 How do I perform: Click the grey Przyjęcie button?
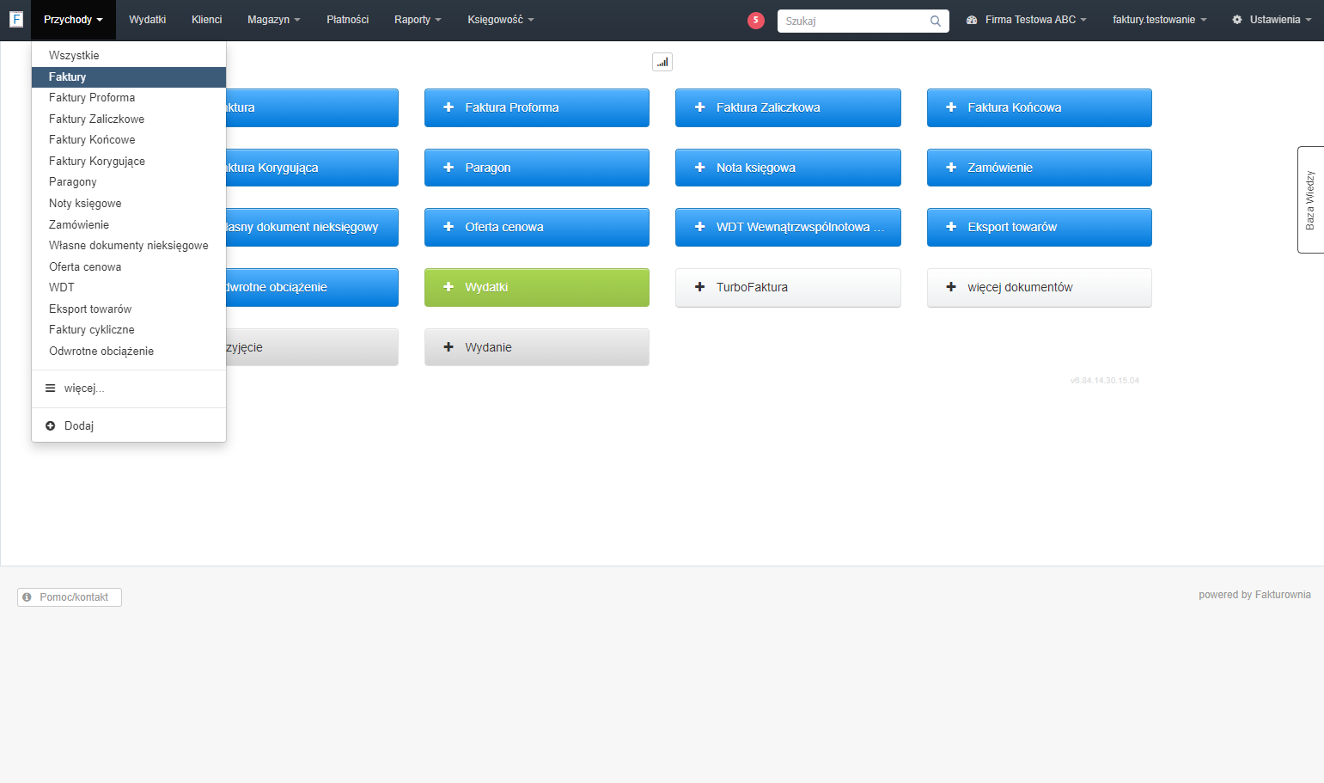click(312, 347)
